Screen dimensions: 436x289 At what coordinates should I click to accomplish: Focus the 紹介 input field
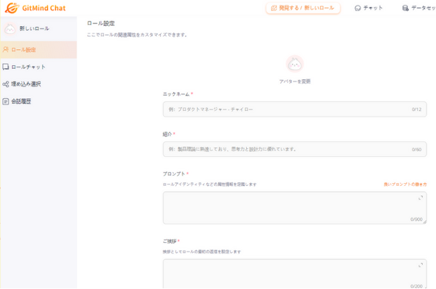pyautogui.click(x=294, y=150)
